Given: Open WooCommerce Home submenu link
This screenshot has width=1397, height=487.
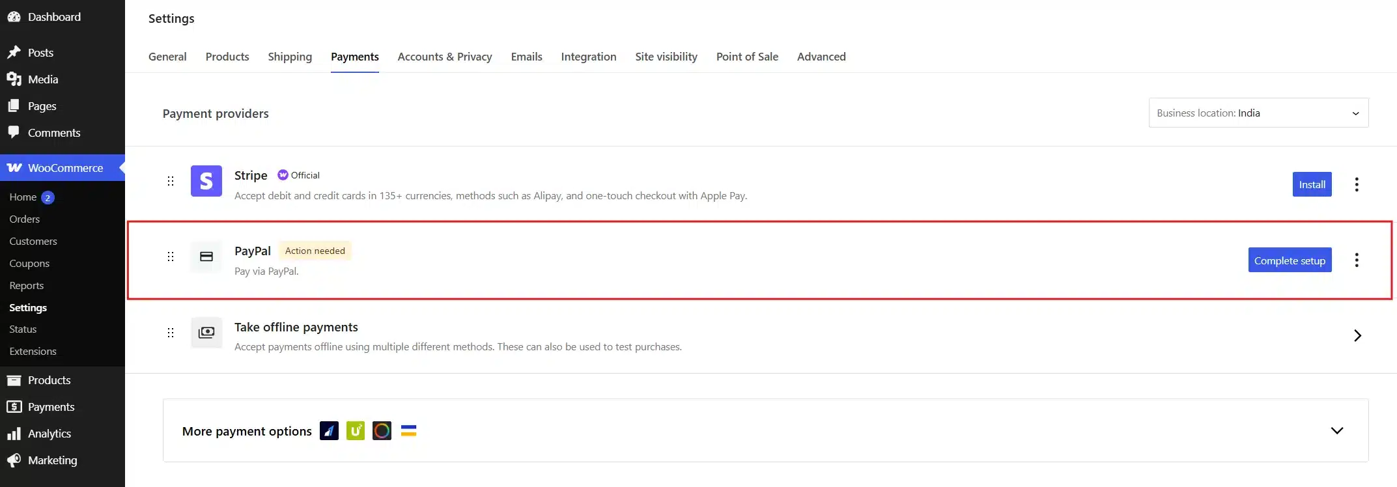Looking at the screenshot, I should point(23,197).
